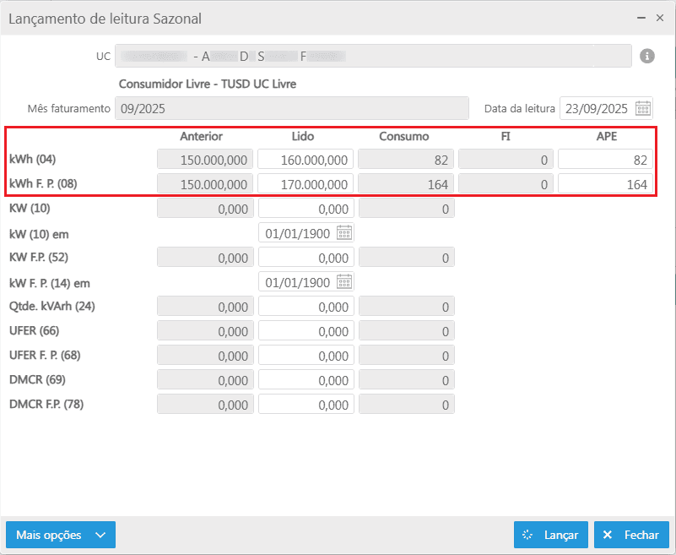Focus the KW (10) Lido input
Image resolution: width=676 pixels, height=555 pixels.
(306, 209)
